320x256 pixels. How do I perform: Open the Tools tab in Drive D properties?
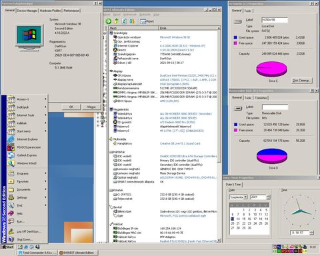[248, 98]
